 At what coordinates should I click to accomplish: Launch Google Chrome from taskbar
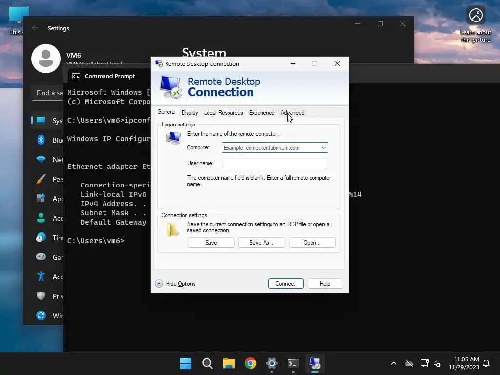tap(250, 363)
